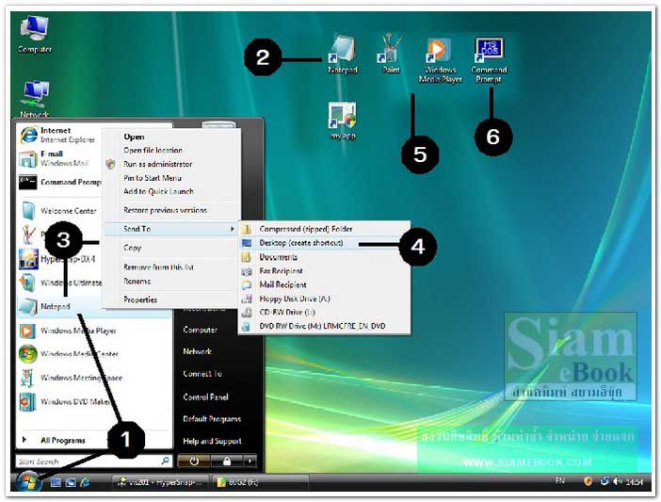The width and height of the screenshot is (661, 502).
Task: Click the Internet Explorer quick launch icon
Action: 85,482
